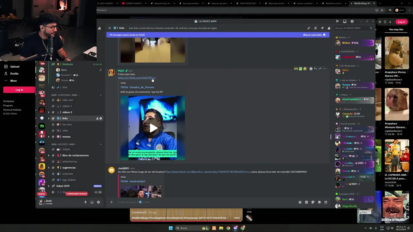
Task: Open more options on message toolbar
Action: (x=324, y=69)
